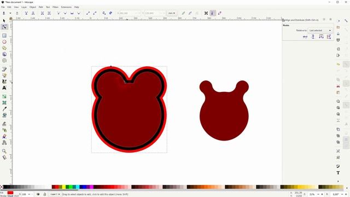Select the Paint bucket tool
This screenshot has width=350, height=197.
pyautogui.click(x=4, y=115)
